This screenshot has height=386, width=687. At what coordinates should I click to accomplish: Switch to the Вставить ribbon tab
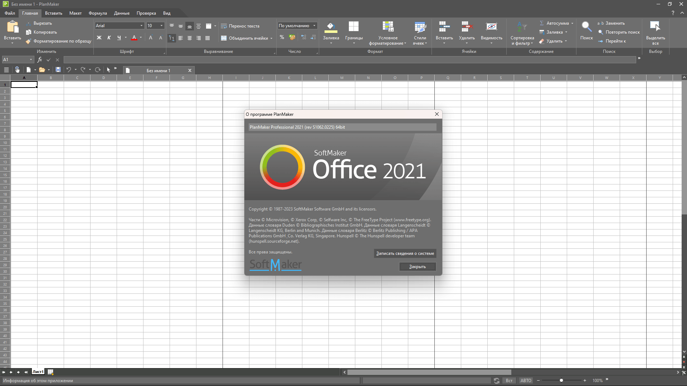click(x=54, y=13)
